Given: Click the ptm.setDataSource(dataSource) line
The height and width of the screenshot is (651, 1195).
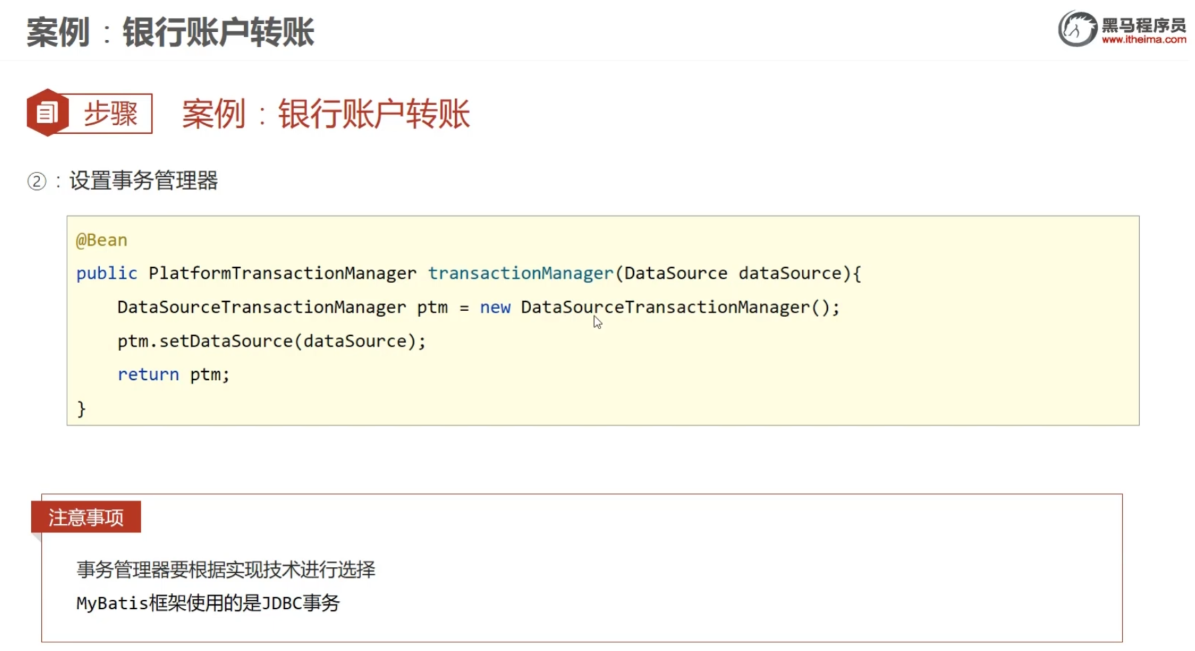Looking at the screenshot, I should coord(271,341).
